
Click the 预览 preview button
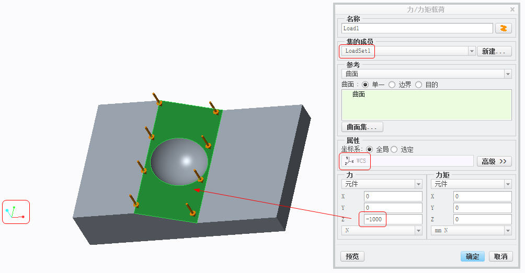(x=352, y=256)
